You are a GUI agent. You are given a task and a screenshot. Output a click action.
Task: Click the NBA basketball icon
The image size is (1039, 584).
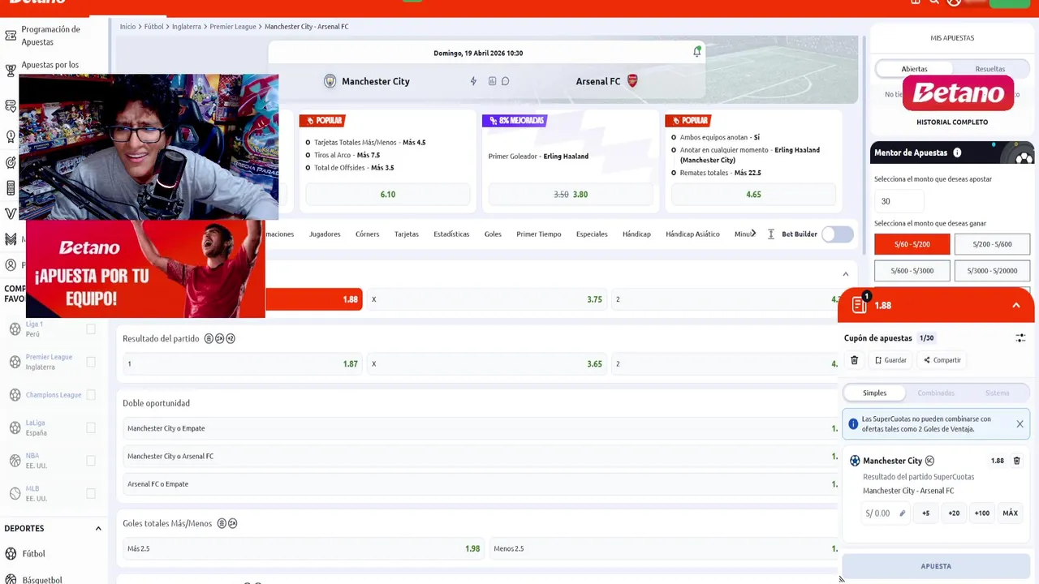click(x=15, y=461)
